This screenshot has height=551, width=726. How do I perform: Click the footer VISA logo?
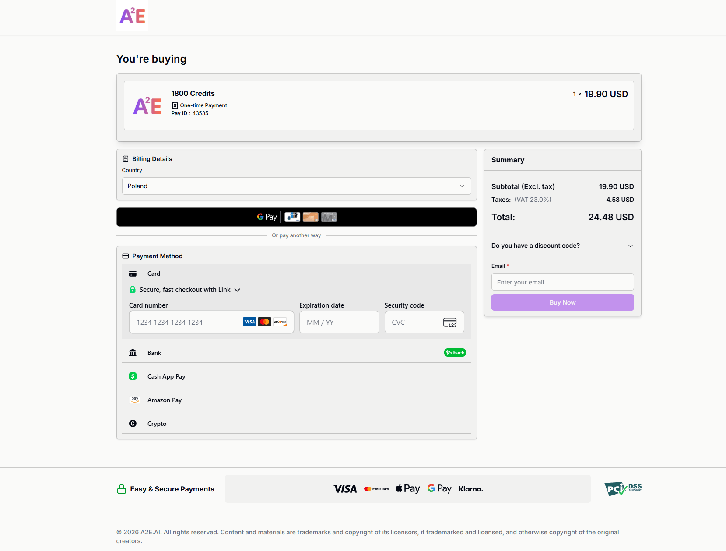pos(345,489)
